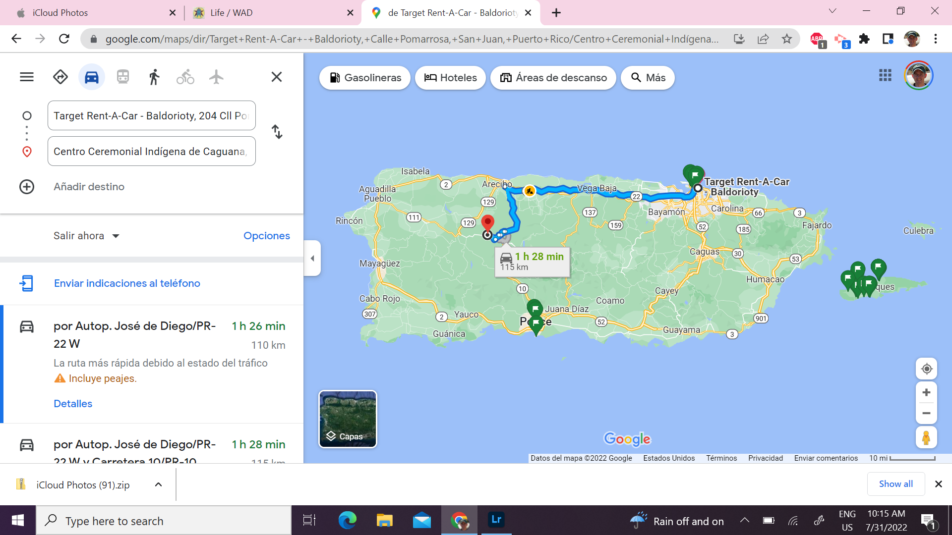This screenshot has height=535, width=952.
Task: Activate the Street View pegman
Action: point(926,438)
